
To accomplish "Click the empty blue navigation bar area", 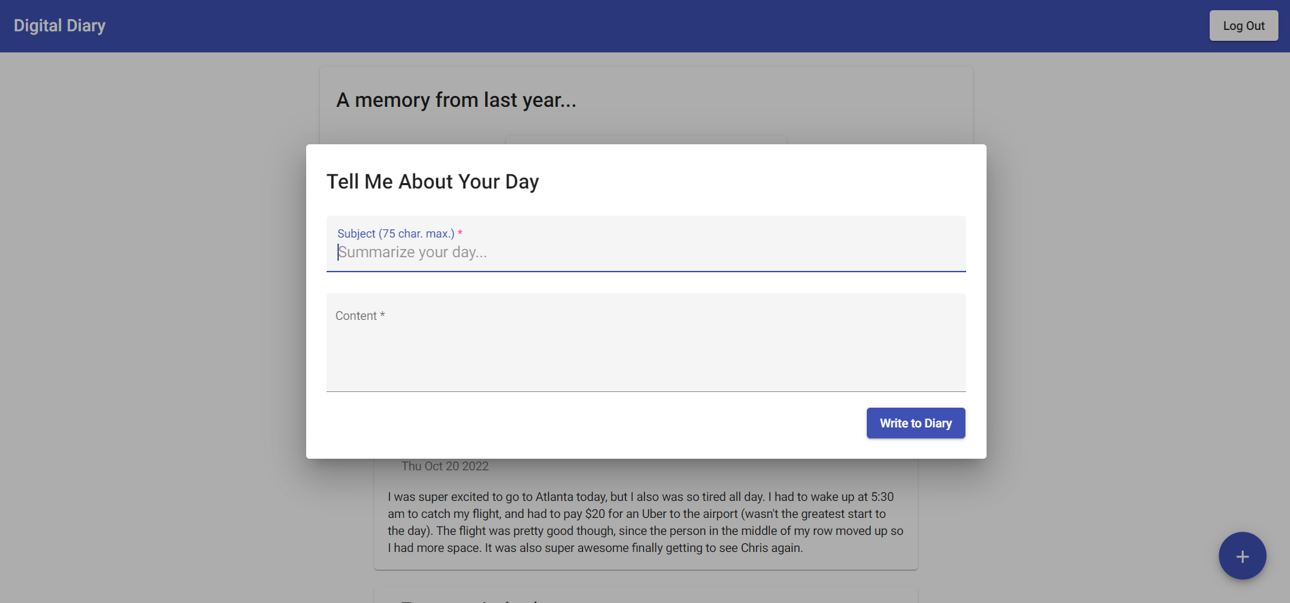I will click(x=646, y=26).
